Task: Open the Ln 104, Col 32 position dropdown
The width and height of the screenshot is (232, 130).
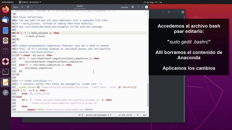Action: pyautogui.click(x=128, y=115)
